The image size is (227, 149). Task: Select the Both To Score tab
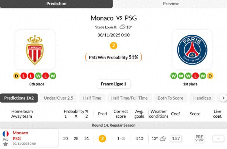tap(170, 98)
